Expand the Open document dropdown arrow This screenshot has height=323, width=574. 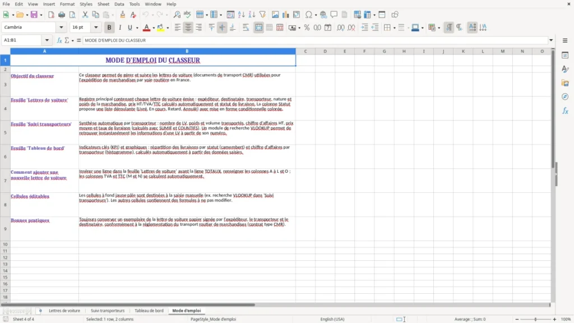click(x=27, y=15)
